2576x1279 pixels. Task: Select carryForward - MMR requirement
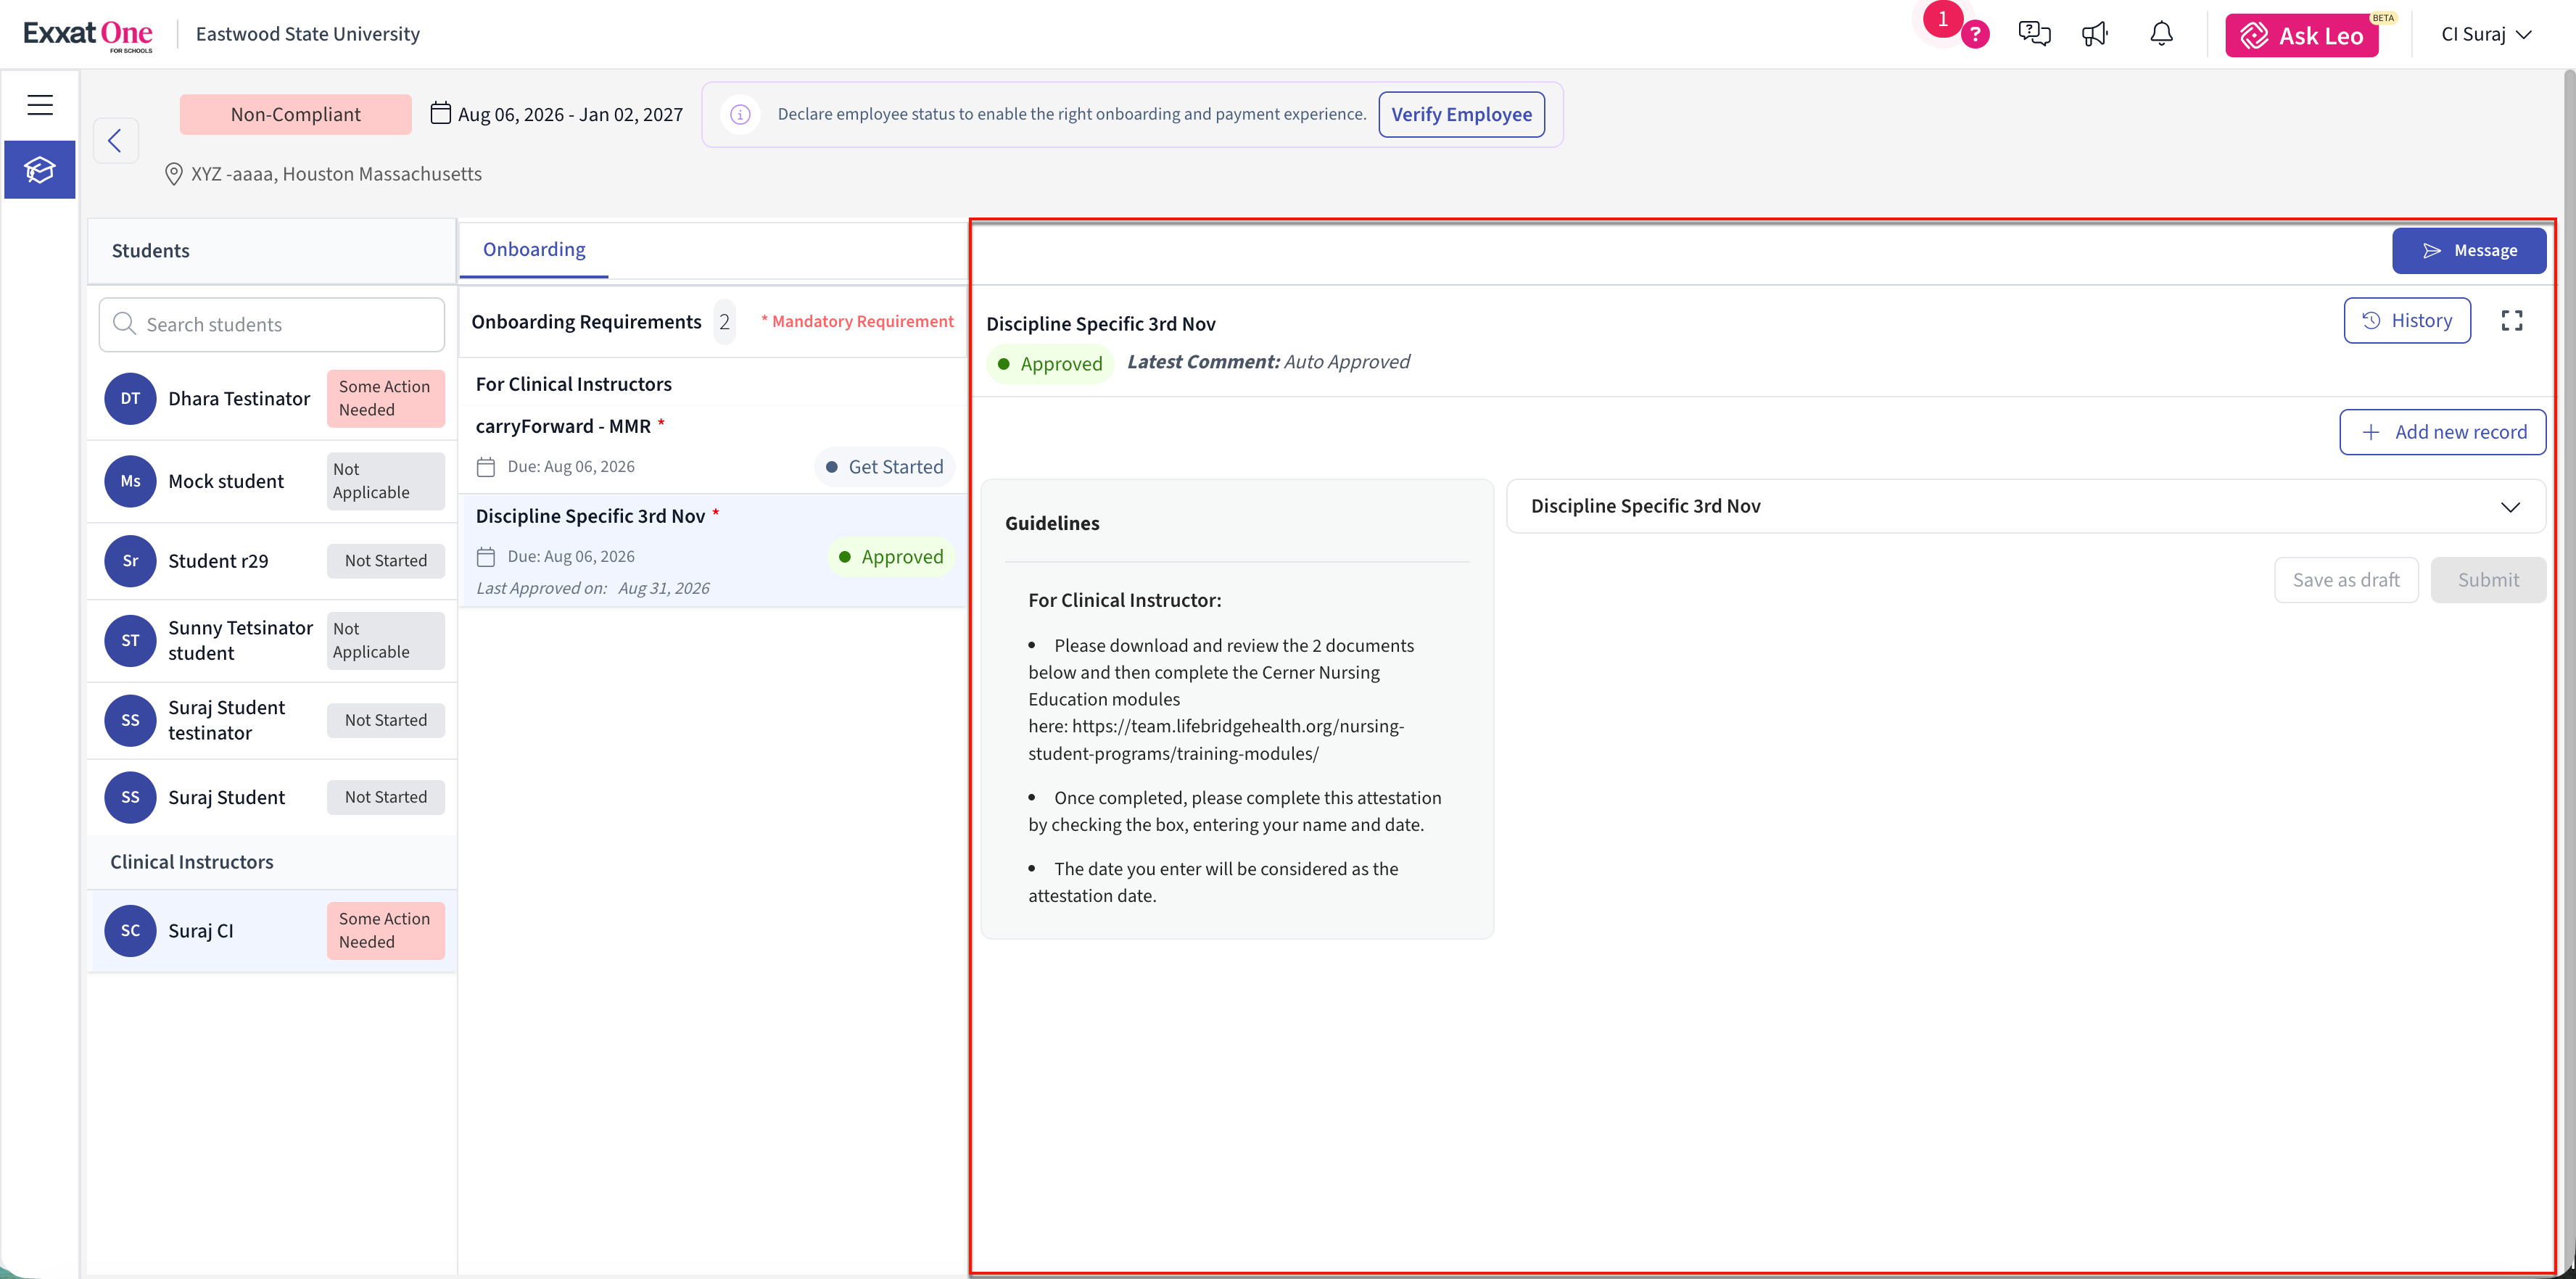713,449
